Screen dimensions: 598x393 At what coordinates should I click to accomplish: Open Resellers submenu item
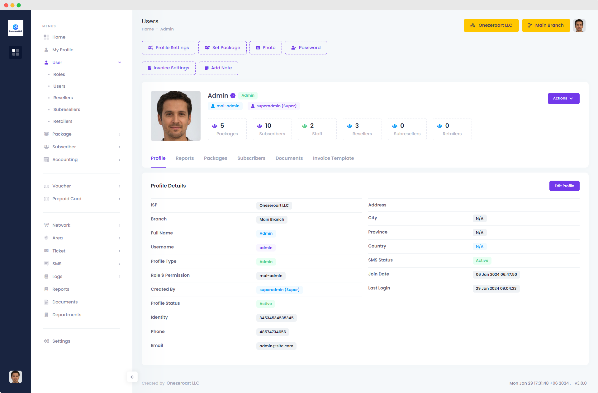[63, 98]
